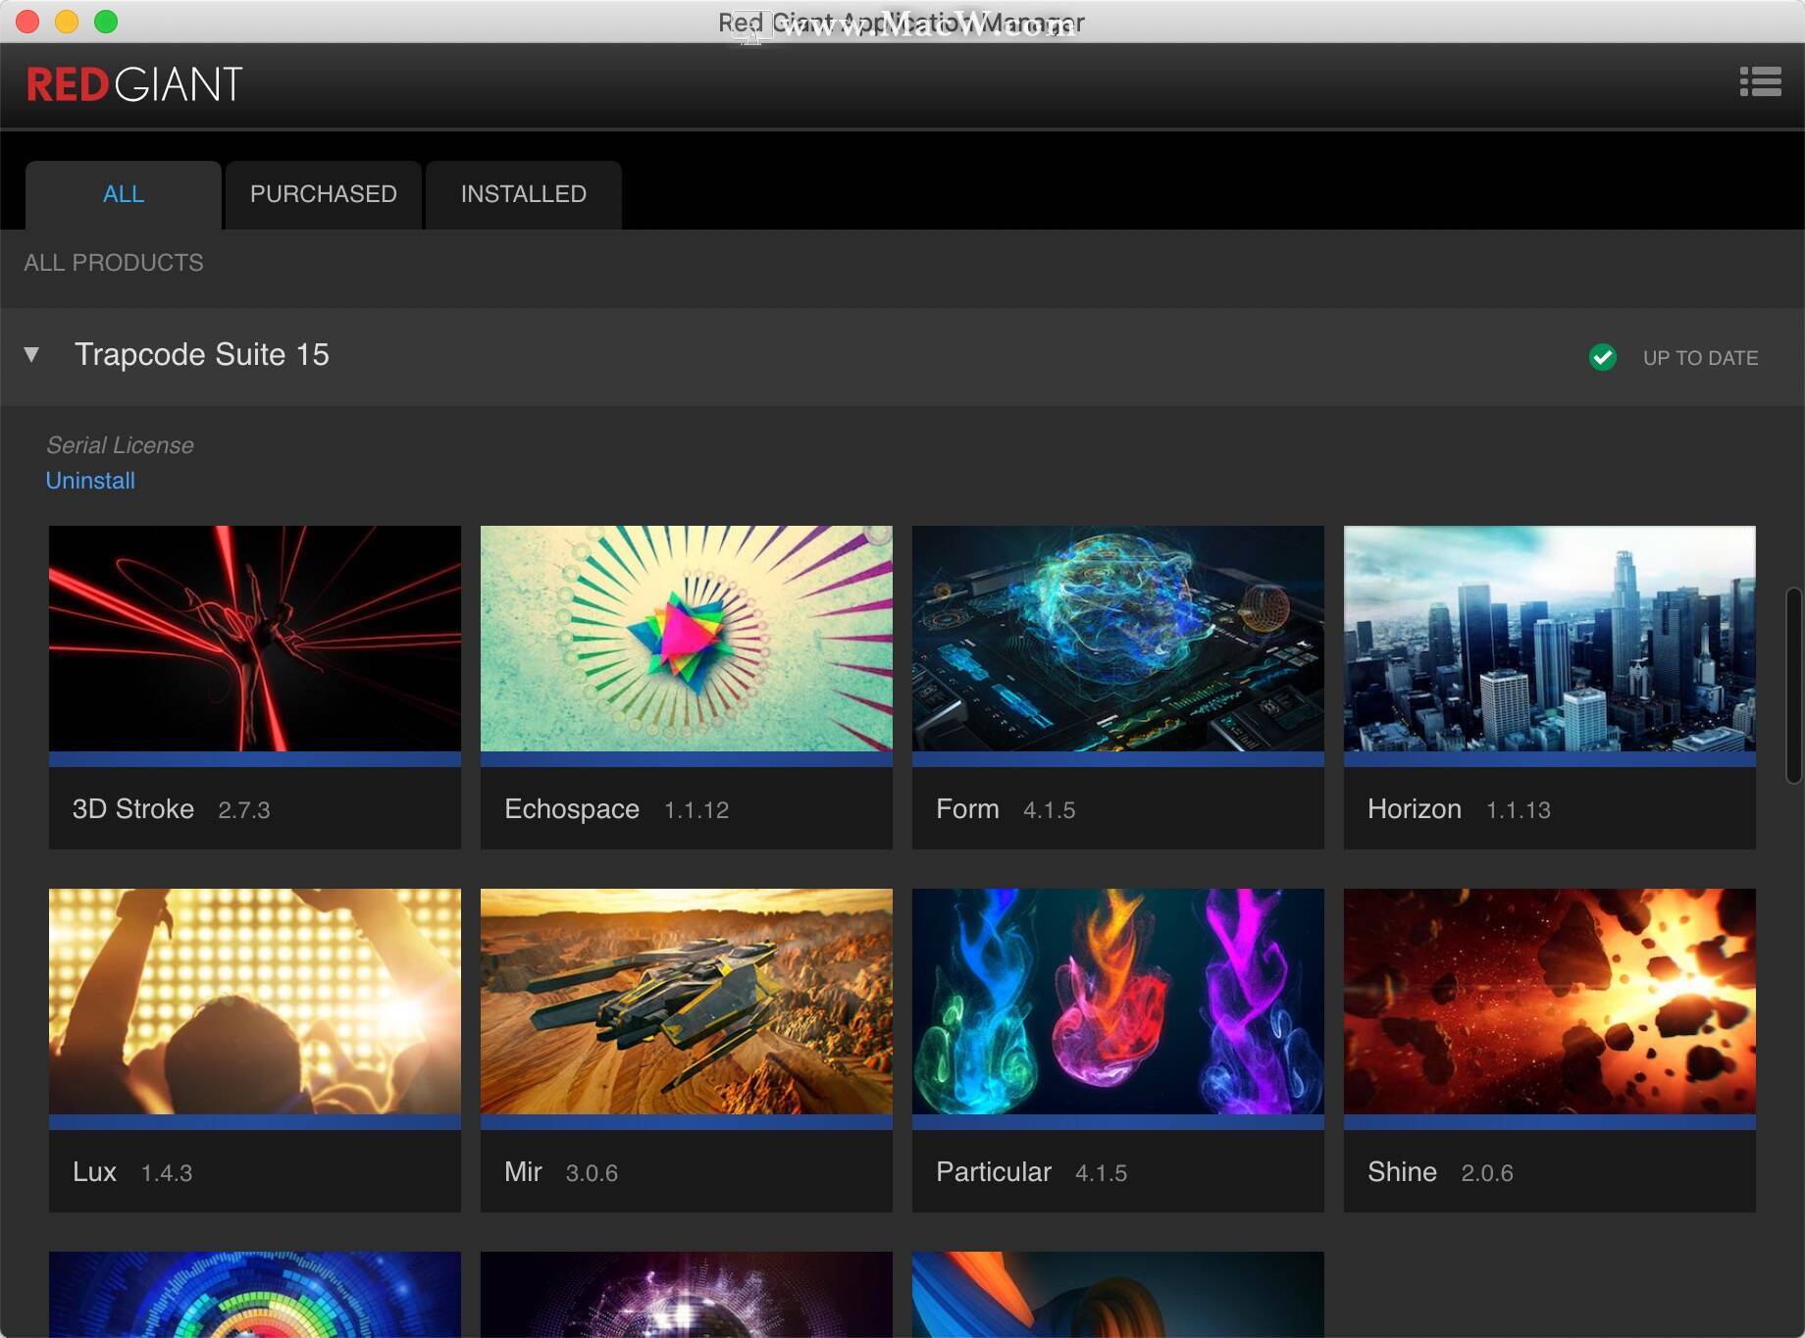
Task: Open the blue circular equalizer thumbnail
Action: pos(255,1295)
